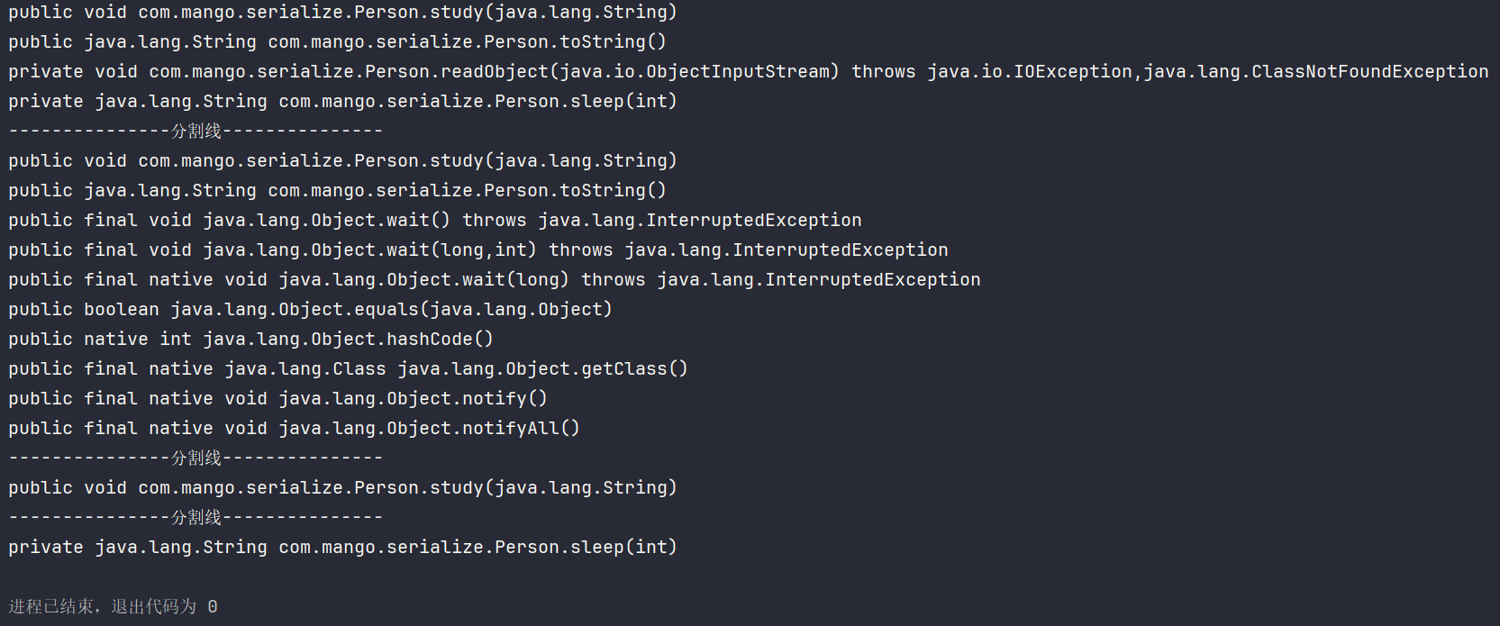
Task: Click the Object.hashCode() output line
Action: (x=250, y=340)
